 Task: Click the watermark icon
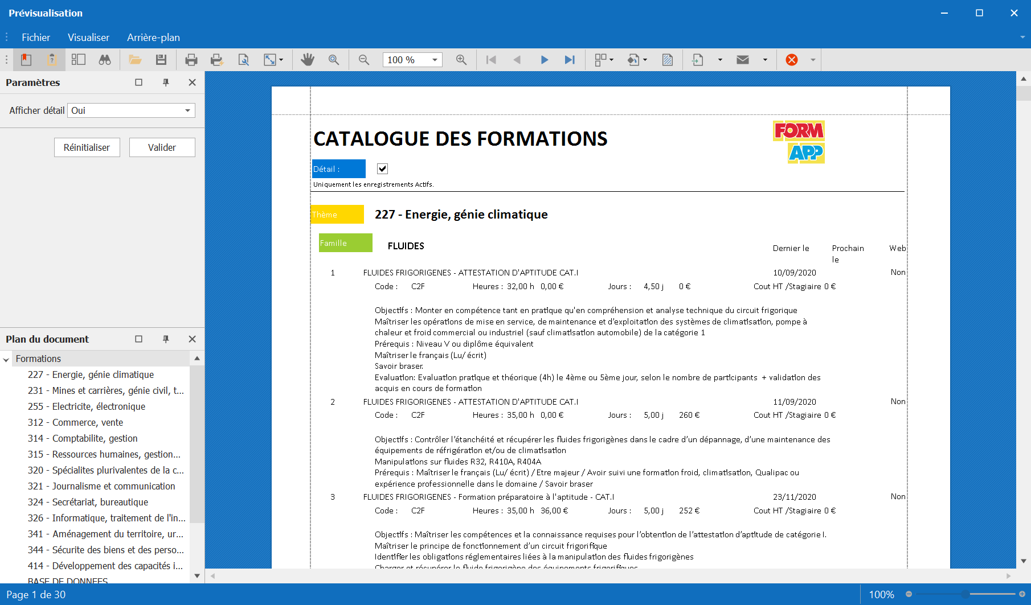click(668, 60)
